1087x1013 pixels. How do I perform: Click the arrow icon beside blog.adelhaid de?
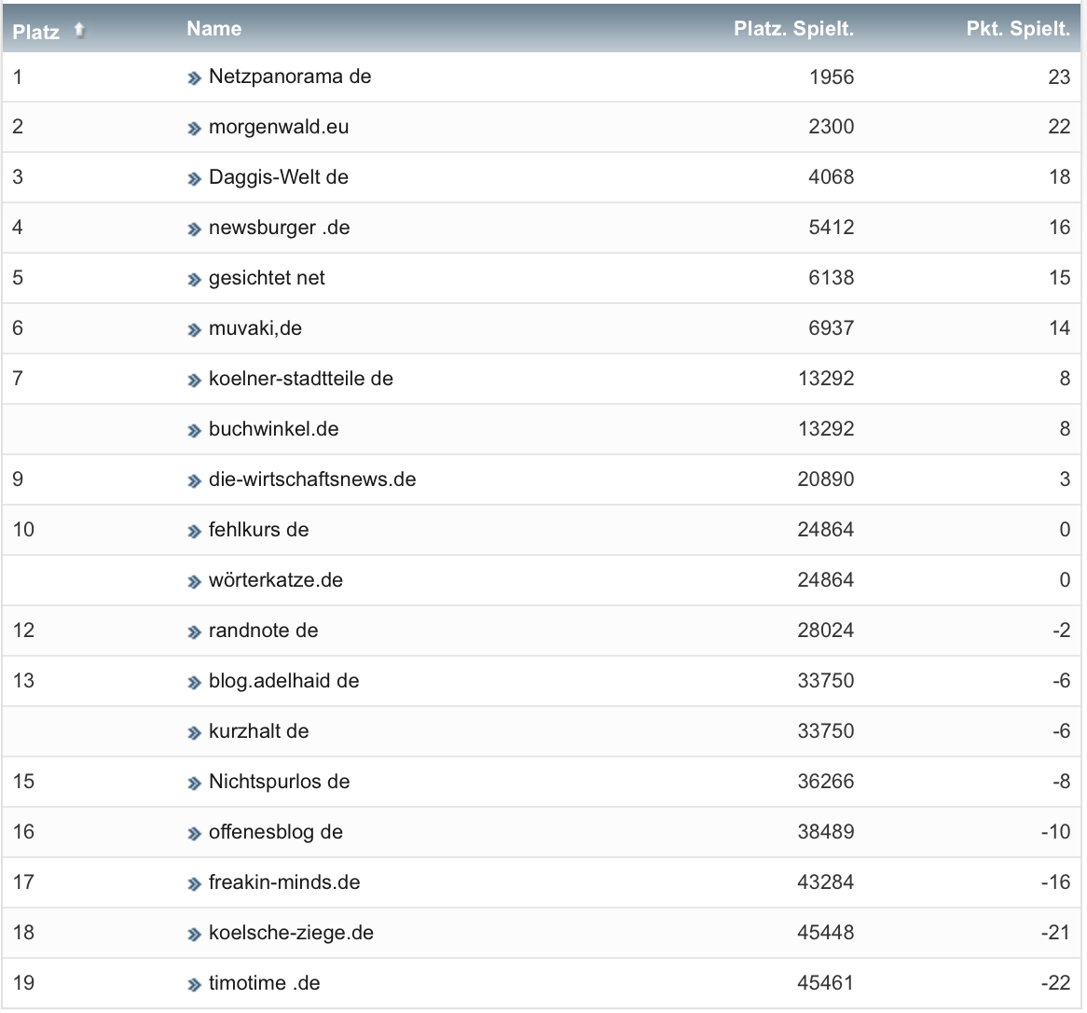tap(194, 683)
